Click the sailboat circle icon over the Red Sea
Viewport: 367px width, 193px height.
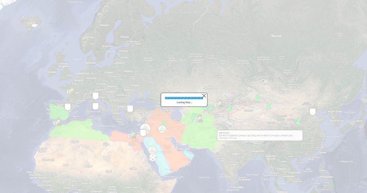[152, 150]
